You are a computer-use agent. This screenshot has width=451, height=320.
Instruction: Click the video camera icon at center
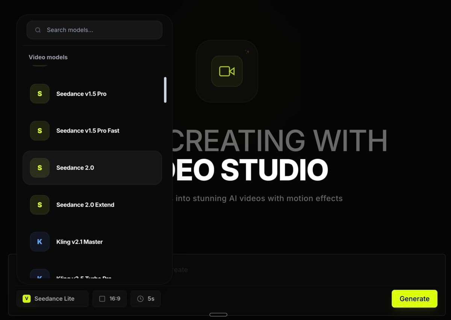tap(227, 71)
